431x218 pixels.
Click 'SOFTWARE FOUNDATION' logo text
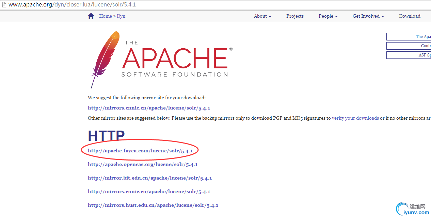click(175, 74)
